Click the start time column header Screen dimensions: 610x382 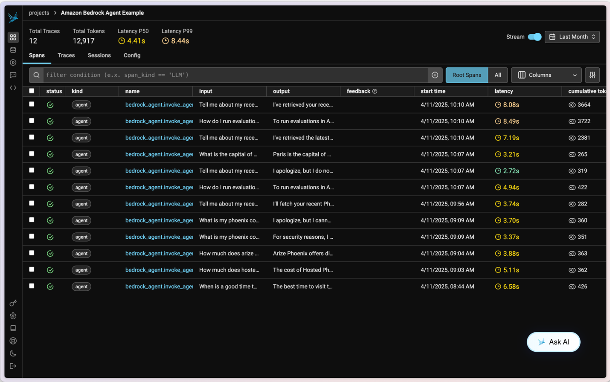click(x=433, y=91)
